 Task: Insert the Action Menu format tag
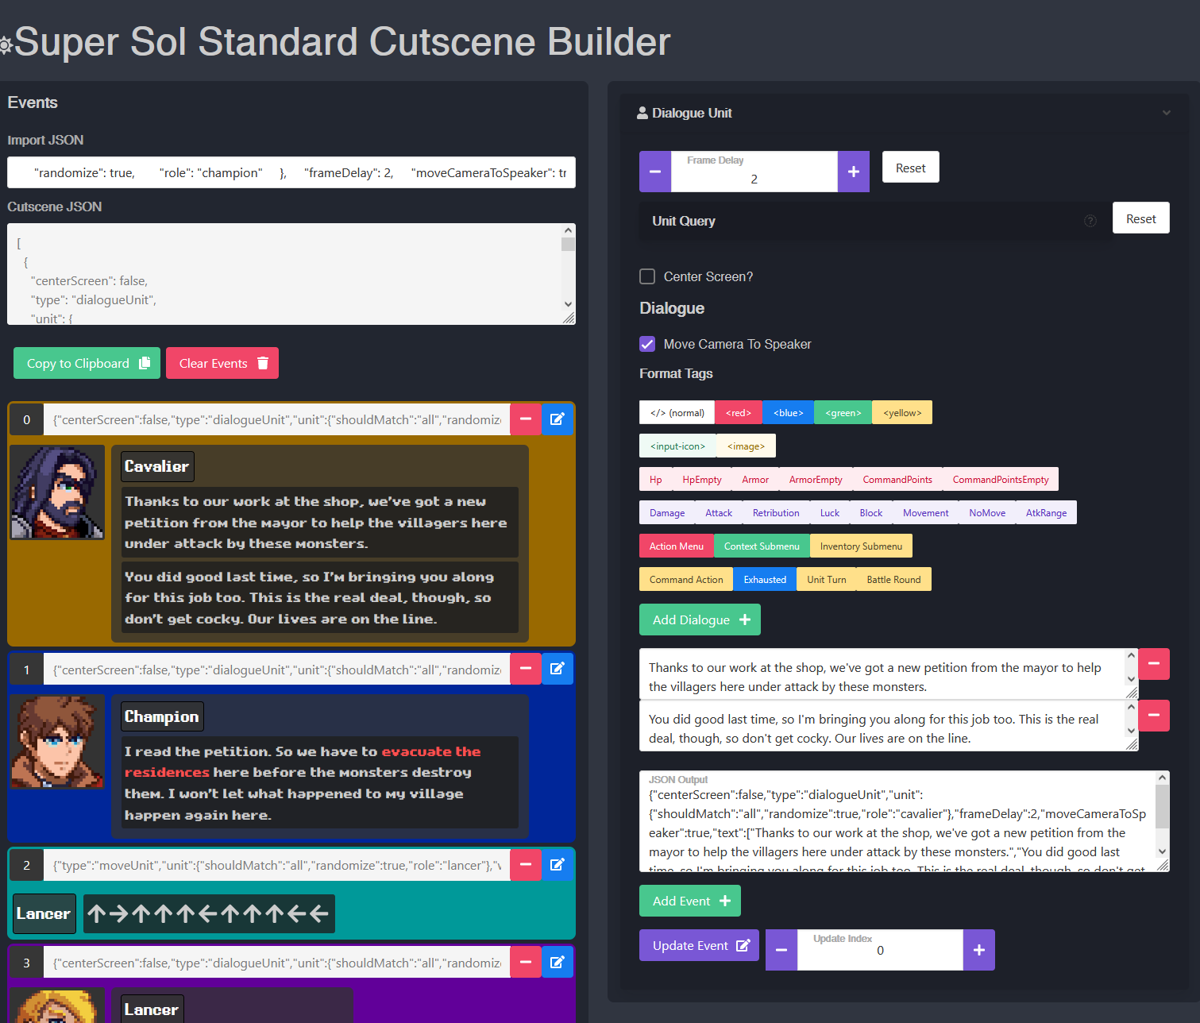[676, 546]
